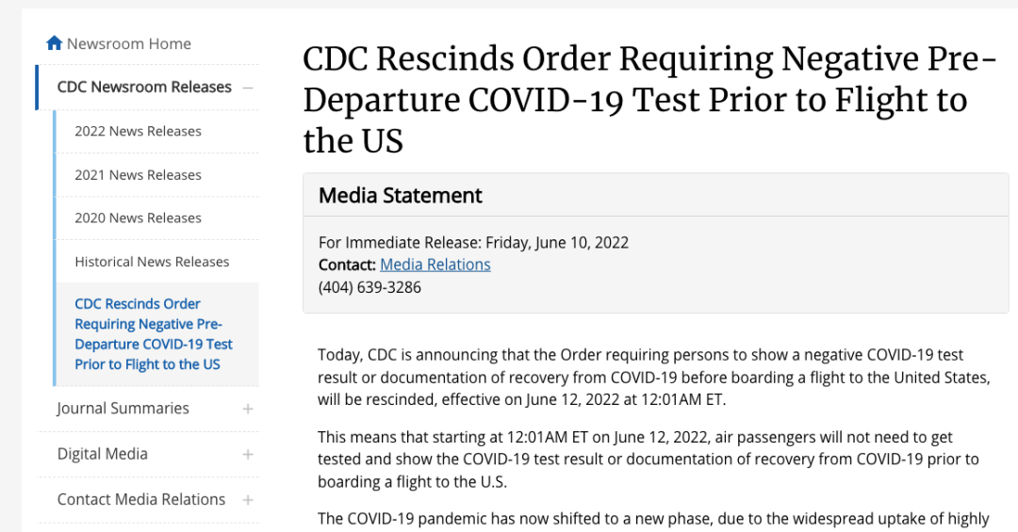The image size is (1018, 532).
Task: Select the highlighted CDC Rescinds Order sidebar link
Action: click(x=154, y=334)
